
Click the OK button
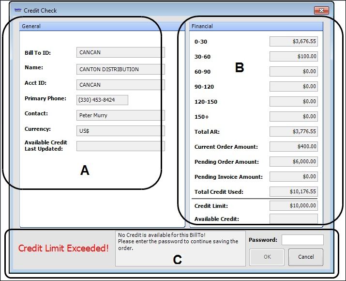point(267,257)
